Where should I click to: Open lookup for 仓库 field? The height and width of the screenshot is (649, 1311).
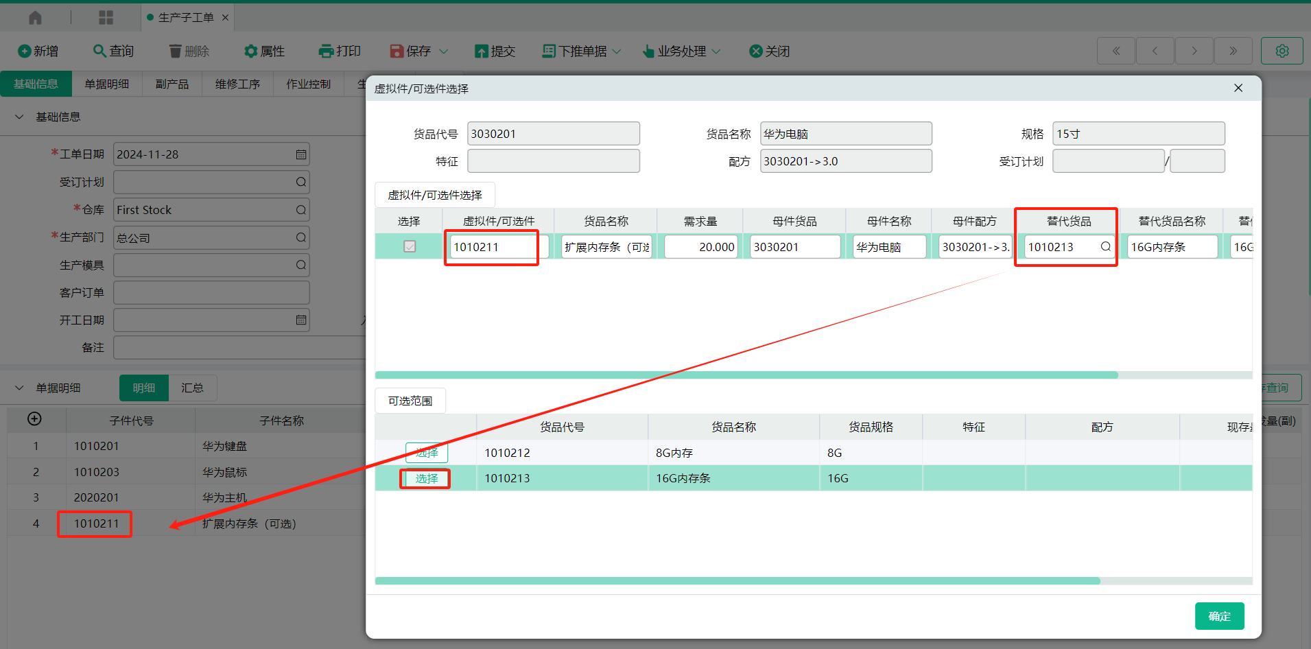301,210
